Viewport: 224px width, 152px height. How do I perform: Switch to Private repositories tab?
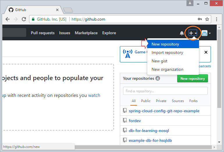coord(161,101)
